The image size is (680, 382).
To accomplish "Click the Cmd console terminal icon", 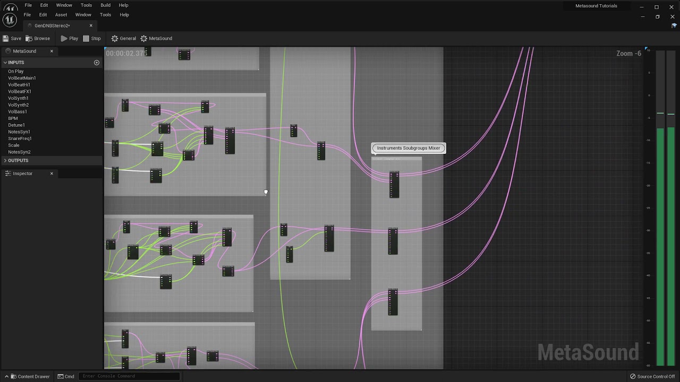I will tap(61, 377).
